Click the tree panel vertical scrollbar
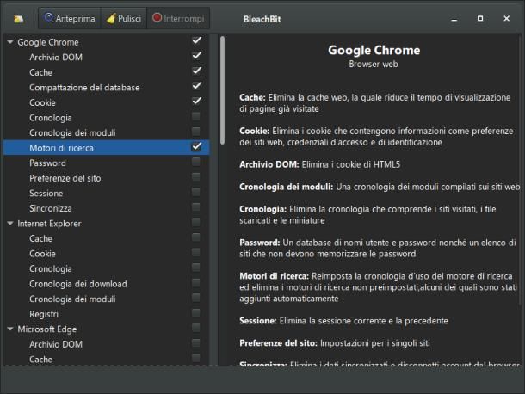The image size is (525, 394). point(222,90)
